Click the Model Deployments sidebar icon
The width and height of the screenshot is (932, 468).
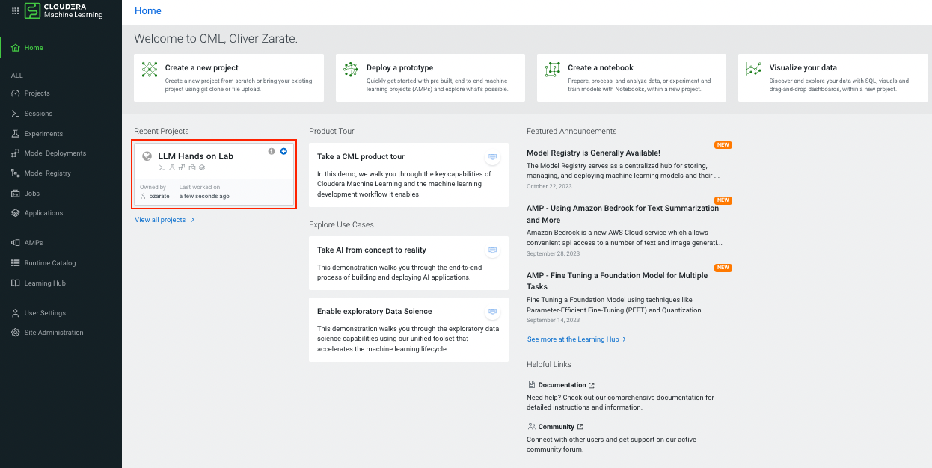tap(16, 153)
